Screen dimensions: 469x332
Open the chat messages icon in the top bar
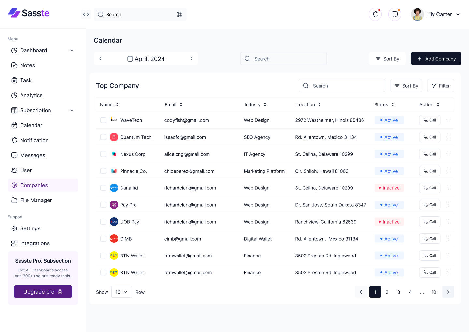tap(394, 14)
